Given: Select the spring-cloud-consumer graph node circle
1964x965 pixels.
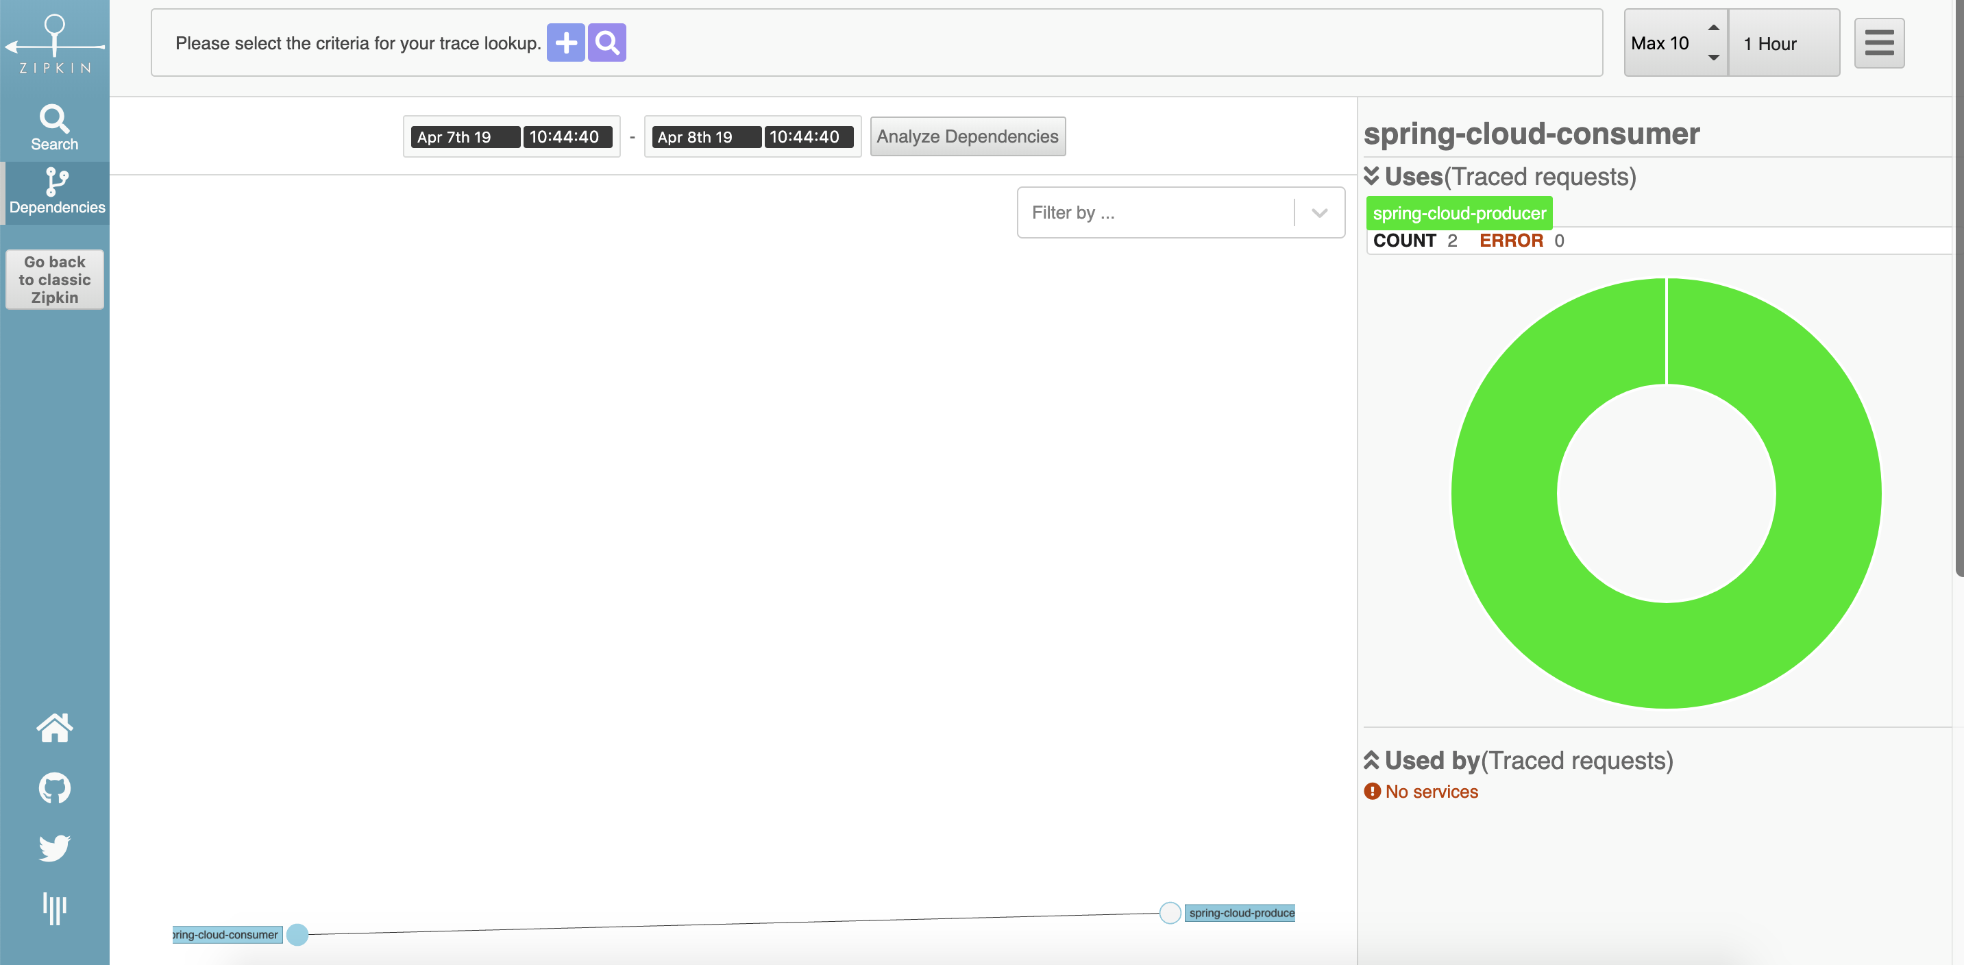Looking at the screenshot, I should click(x=297, y=935).
